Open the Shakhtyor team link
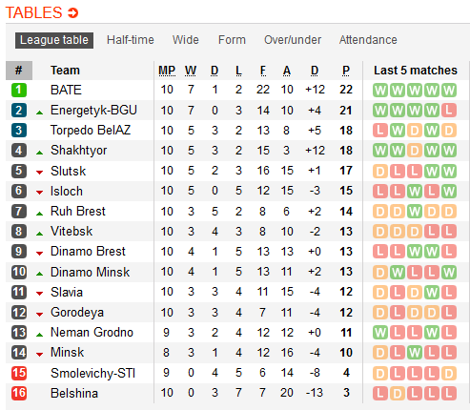 78,151
